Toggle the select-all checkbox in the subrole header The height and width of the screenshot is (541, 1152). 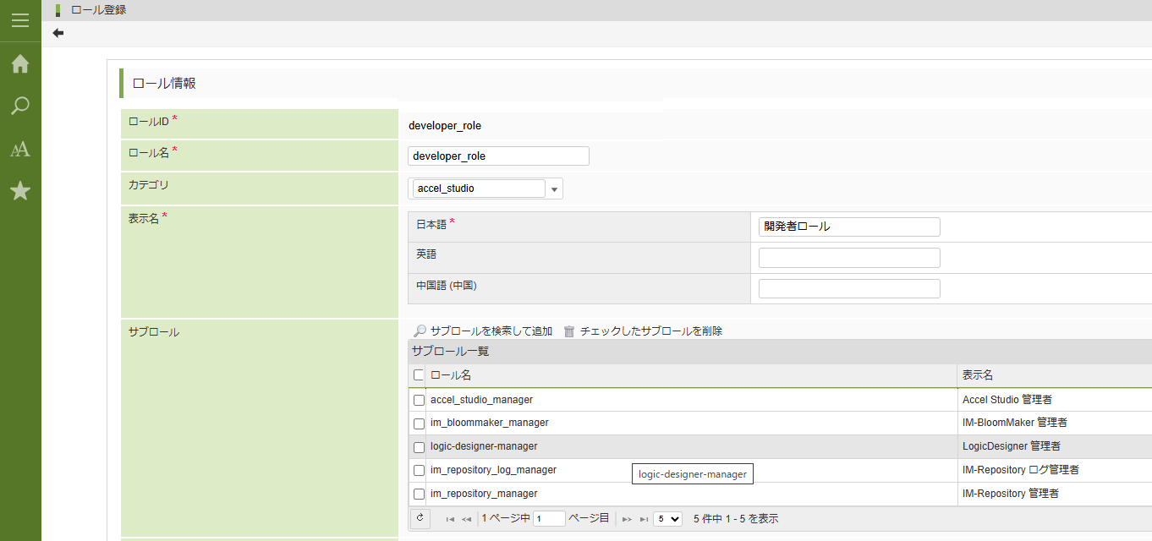[419, 375]
